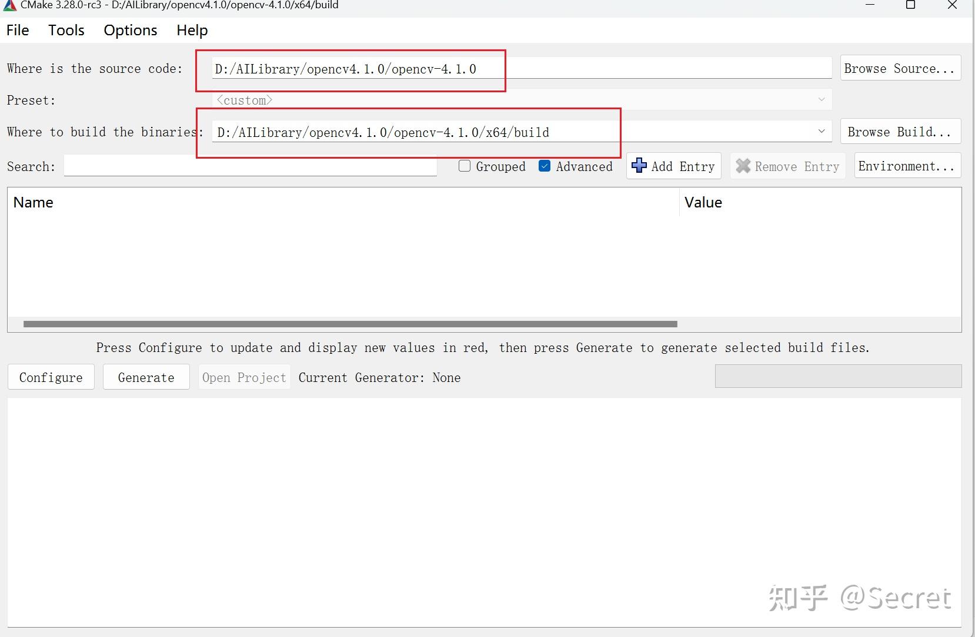Image resolution: width=975 pixels, height=637 pixels.
Task: Click the Add Entry plus icon
Action: point(639,166)
